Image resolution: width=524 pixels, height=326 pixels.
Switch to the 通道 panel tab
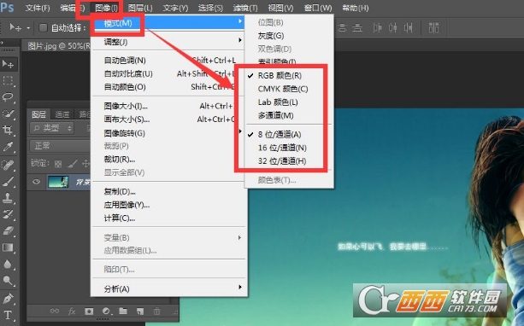click(62, 114)
